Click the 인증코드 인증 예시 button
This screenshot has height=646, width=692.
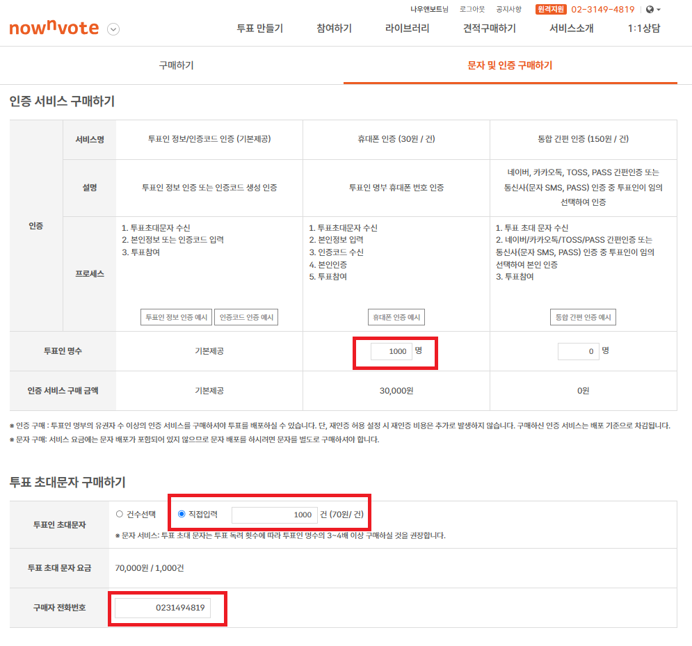pyautogui.click(x=246, y=317)
